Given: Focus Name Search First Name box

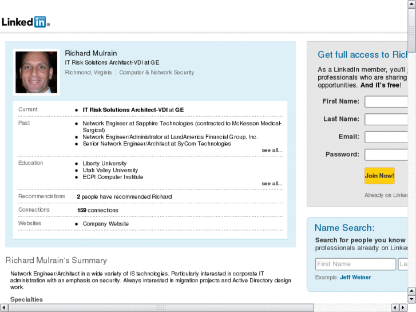Looking at the screenshot, I should pos(355,264).
